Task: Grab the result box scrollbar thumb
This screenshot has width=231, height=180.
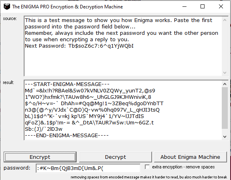Action: (x=225, y=108)
